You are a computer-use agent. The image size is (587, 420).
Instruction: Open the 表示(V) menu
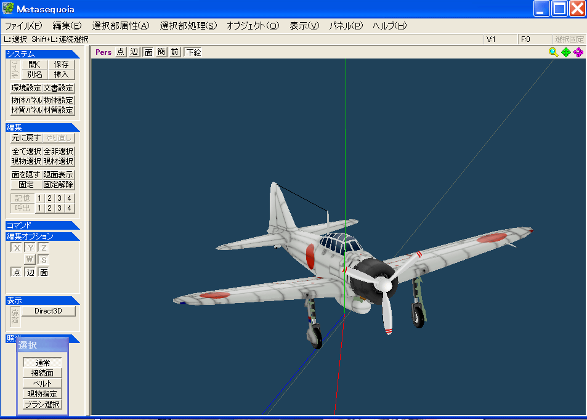pyautogui.click(x=304, y=26)
